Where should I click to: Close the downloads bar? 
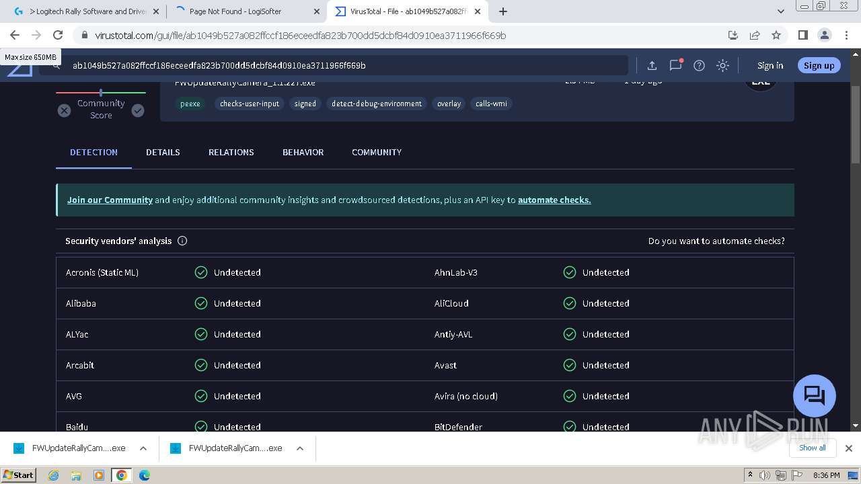point(849,448)
